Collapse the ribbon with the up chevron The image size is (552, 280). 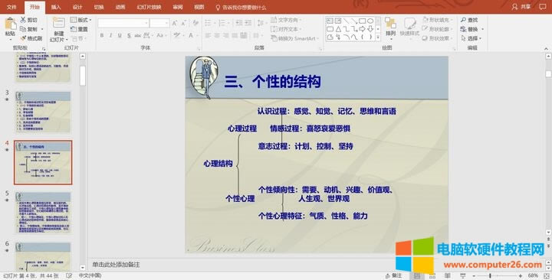click(x=547, y=49)
